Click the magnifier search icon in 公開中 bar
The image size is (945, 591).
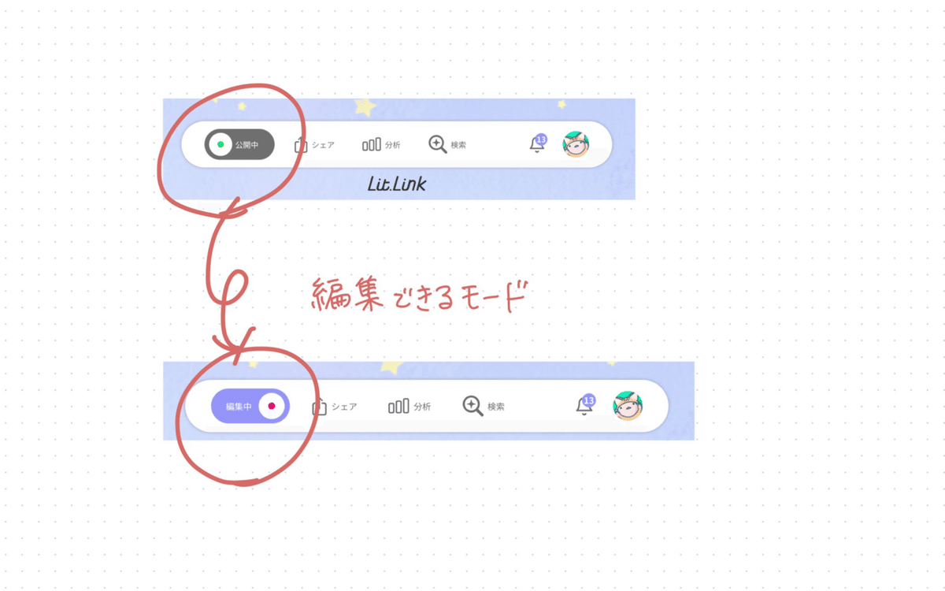point(438,144)
